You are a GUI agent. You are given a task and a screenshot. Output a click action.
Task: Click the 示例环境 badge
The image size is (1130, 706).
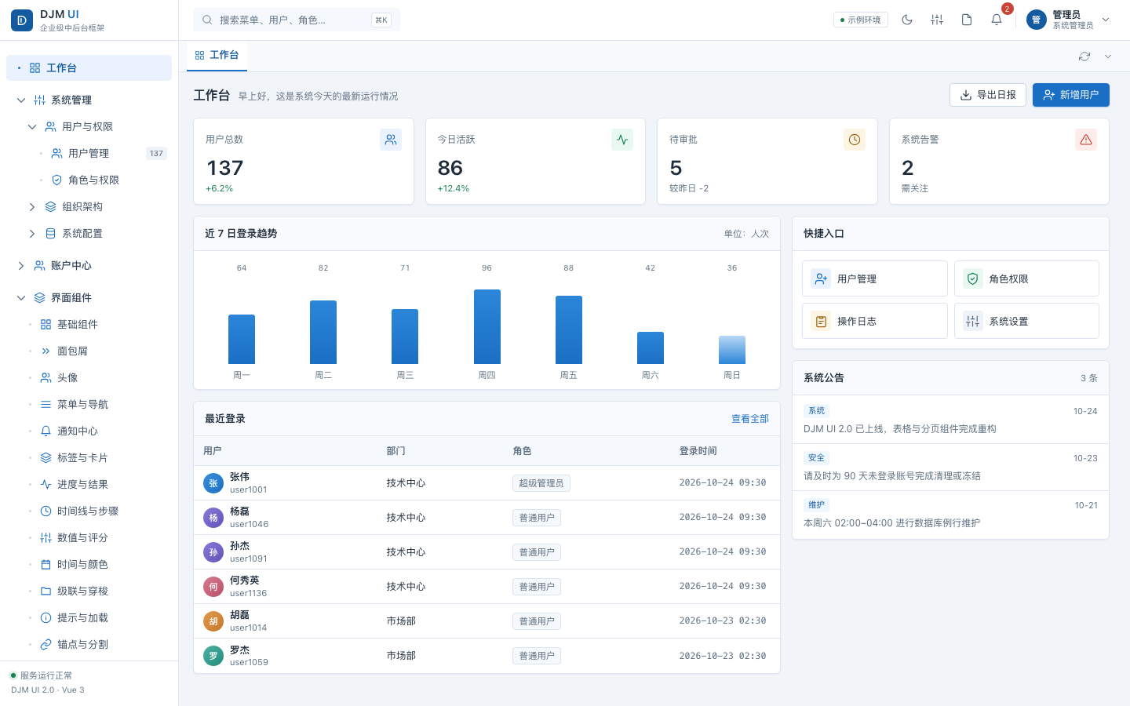pos(861,20)
